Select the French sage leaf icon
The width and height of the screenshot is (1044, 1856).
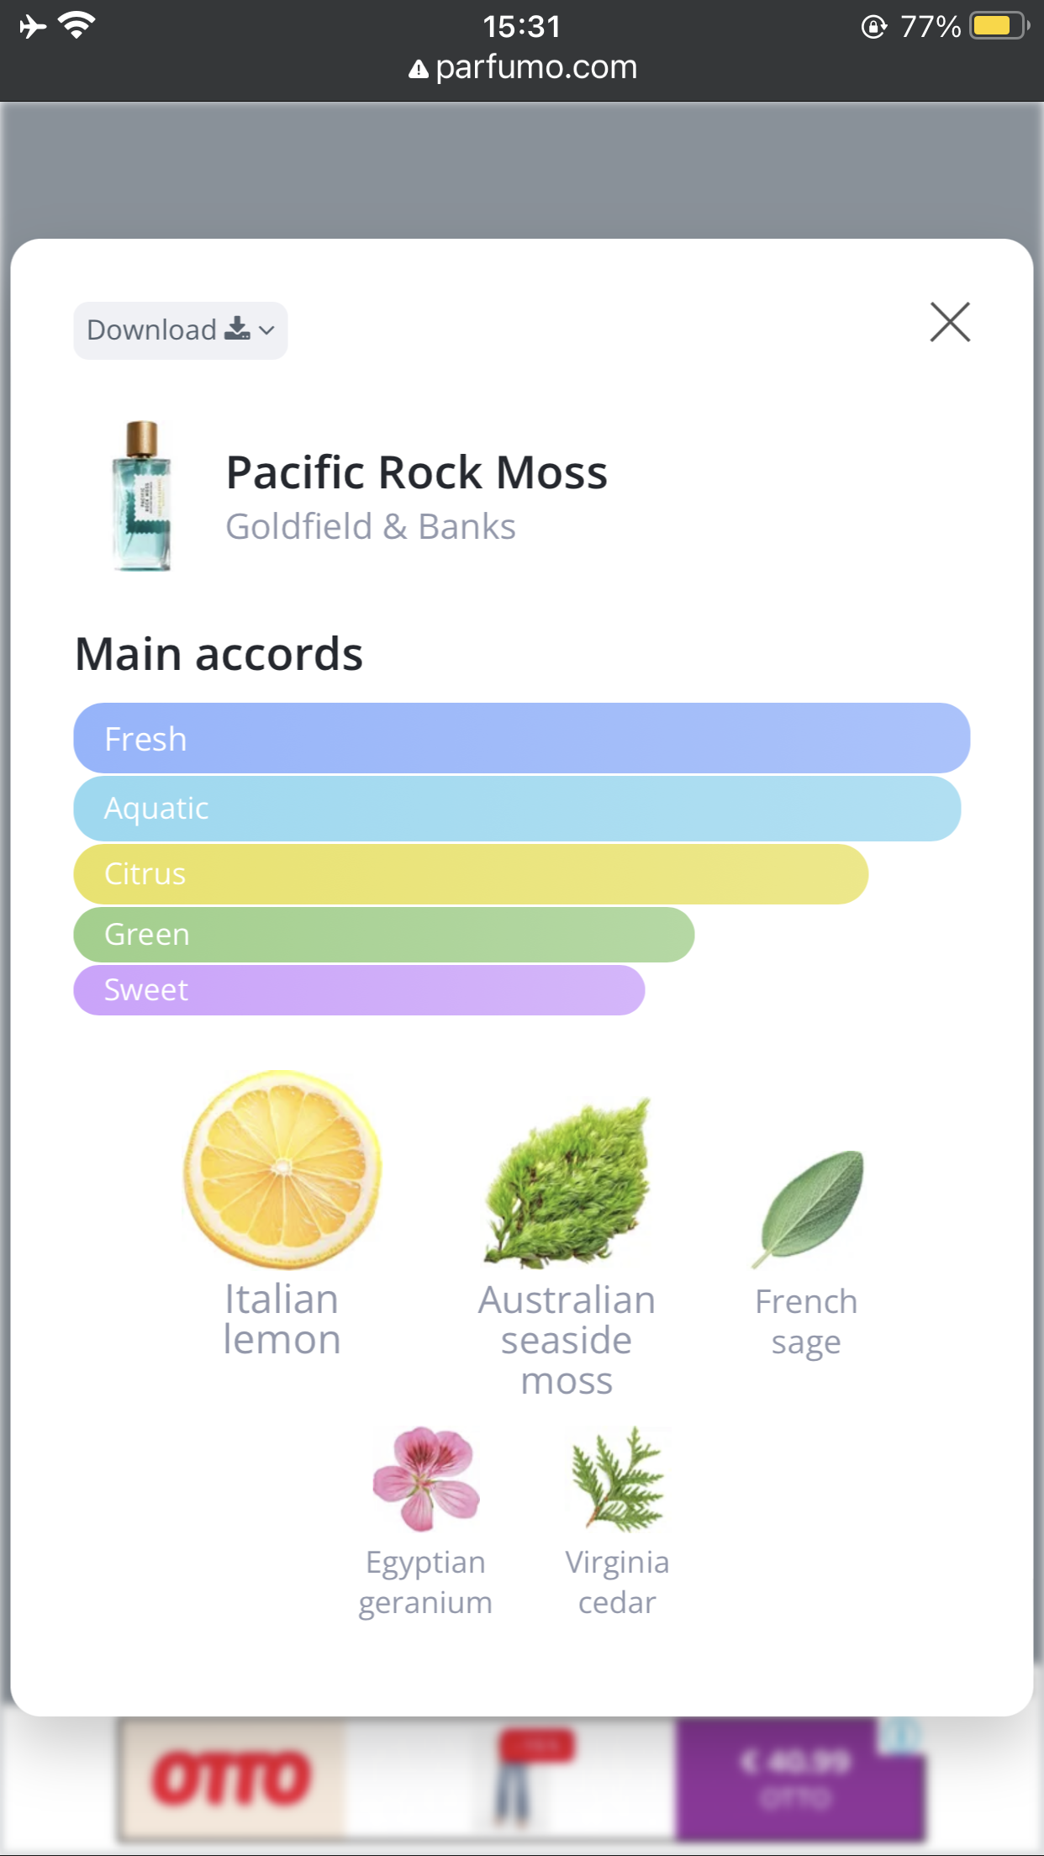coord(808,1209)
